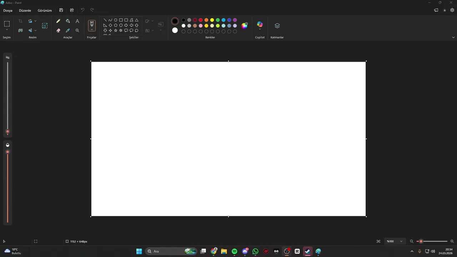Image resolution: width=457 pixels, height=257 pixels.
Task: Click the fit to window icon
Action: pyautogui.click(x=378, y=241)
